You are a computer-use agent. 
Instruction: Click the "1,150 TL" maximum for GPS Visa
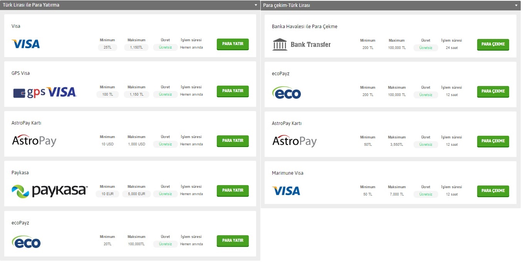point(136,94)
